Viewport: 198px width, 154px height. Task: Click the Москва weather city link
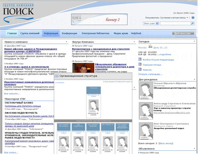coord(142,48)
